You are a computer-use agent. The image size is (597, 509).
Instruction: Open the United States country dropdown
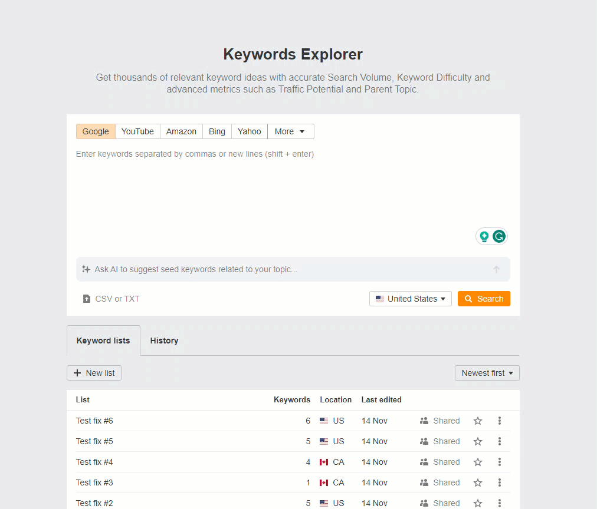(x=410, y=299)
